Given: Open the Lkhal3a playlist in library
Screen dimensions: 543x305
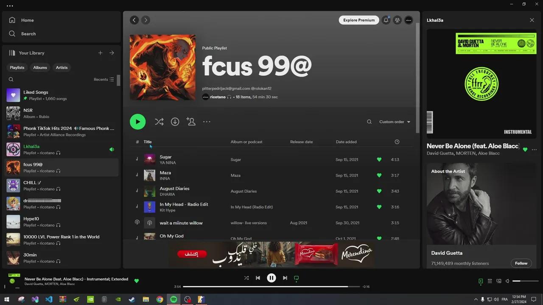Looking at the screenshot, I should (x=62, y=150).
